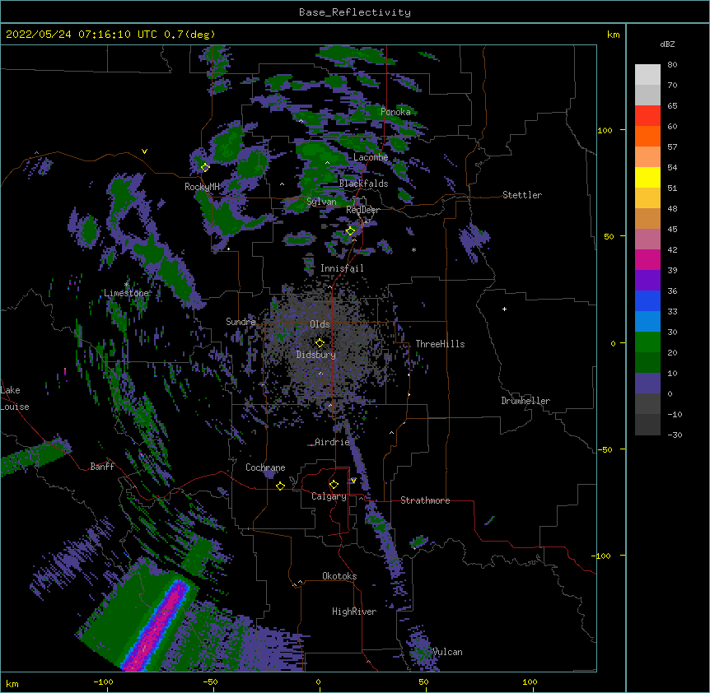Click the red 65 dBZ legend swatch

click(x=647, y=115)
